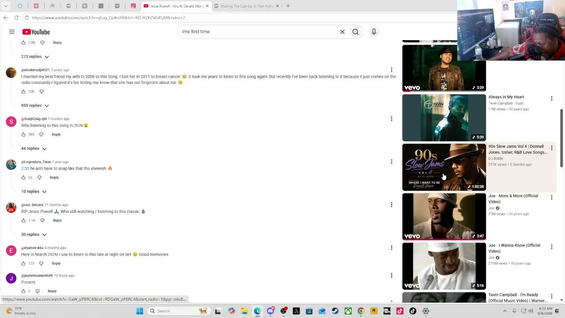
Task: Open more actions for Joe - I Wanna Know
Action: (x=551, y=247)
